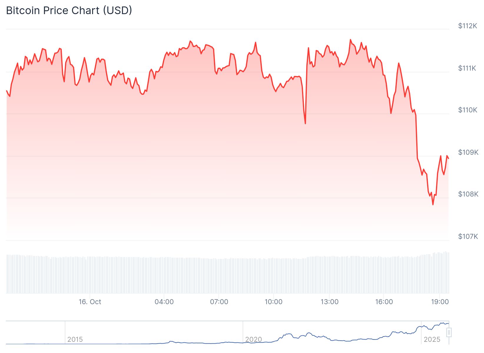
Task: Click the 04:00 time axis label
Action: (164, 302)
